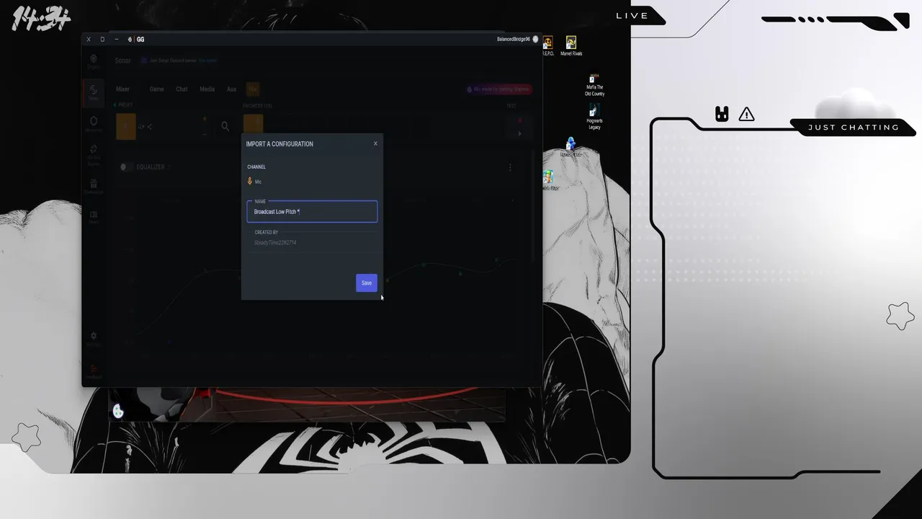Switch to the Media tab

(207, 89)
